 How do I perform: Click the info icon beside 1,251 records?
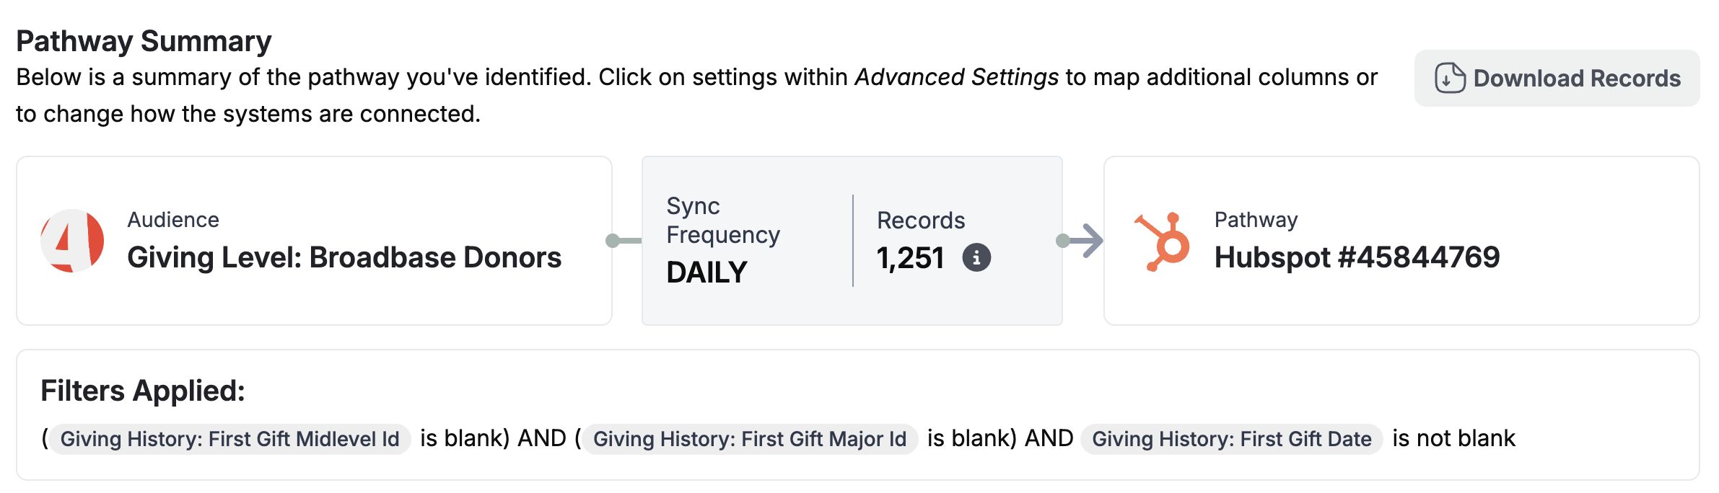pos(976,257)
